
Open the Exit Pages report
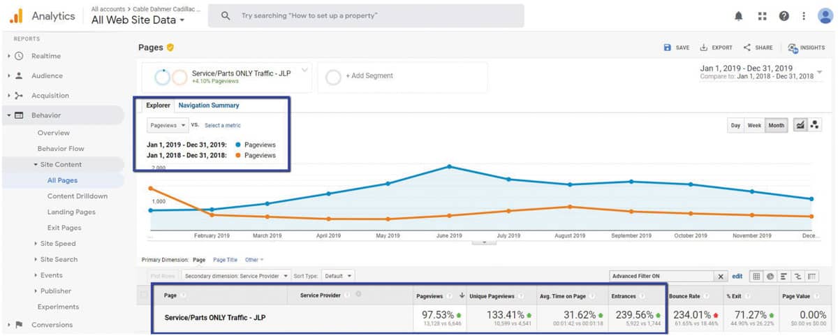pos(64,228)
